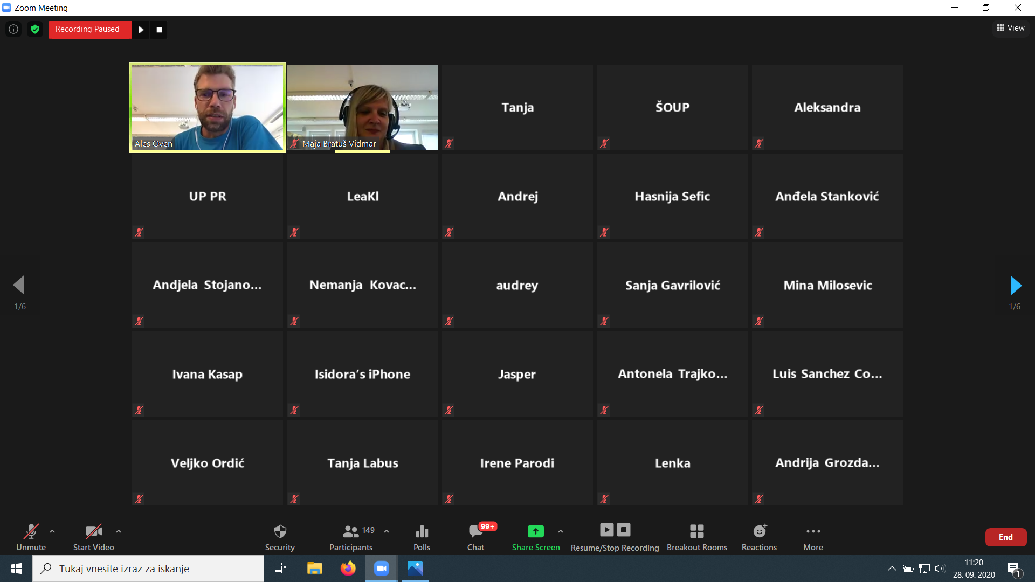
Task: Expand audio options arrow beside Unmute
Action: pos(52,531)
